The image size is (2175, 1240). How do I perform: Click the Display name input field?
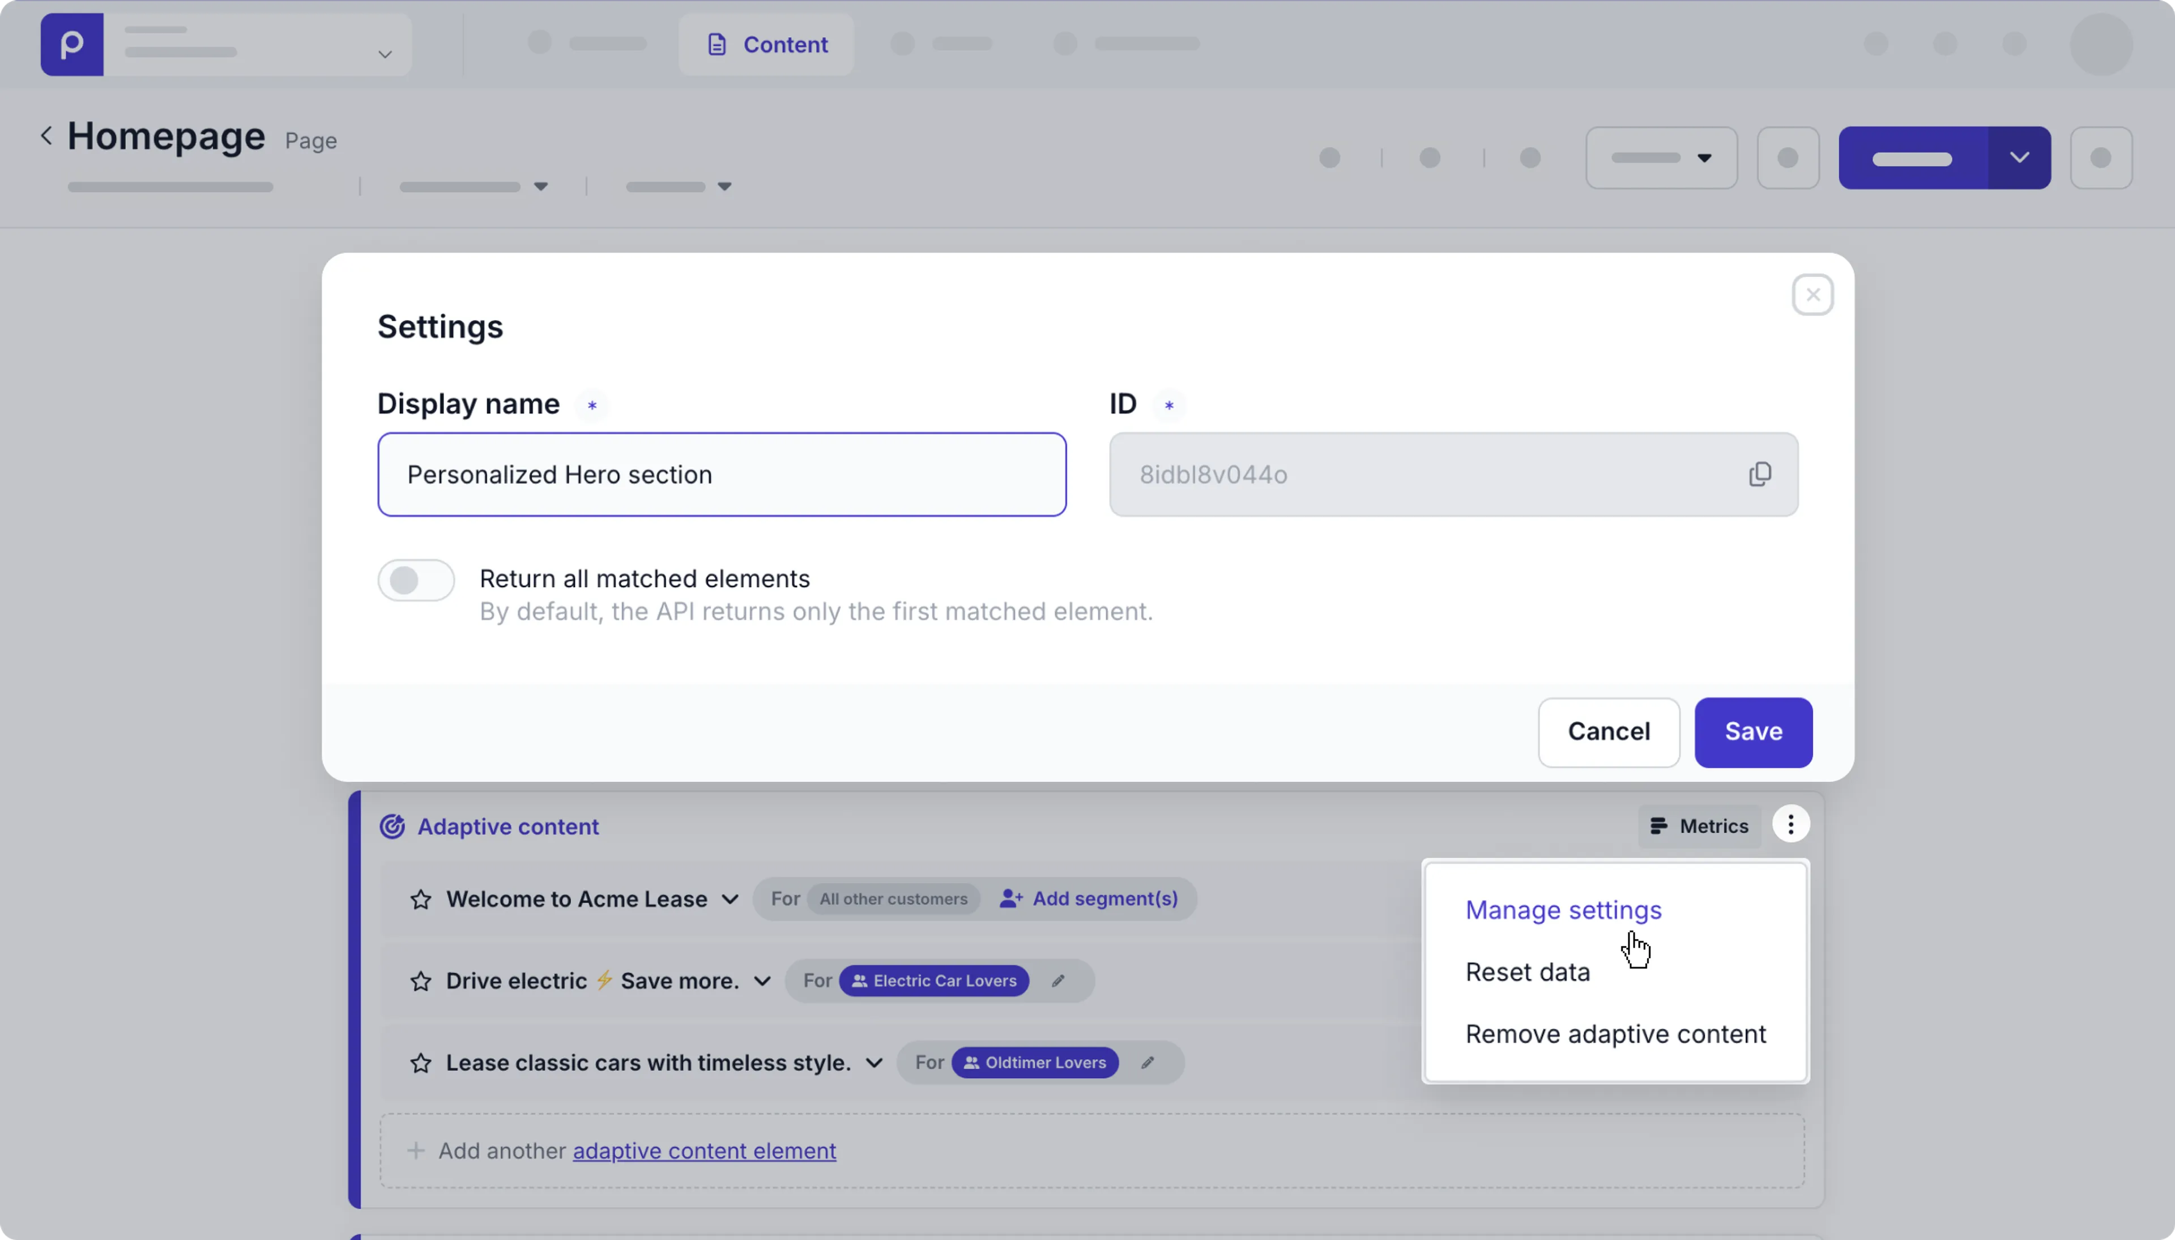point(722,474)
